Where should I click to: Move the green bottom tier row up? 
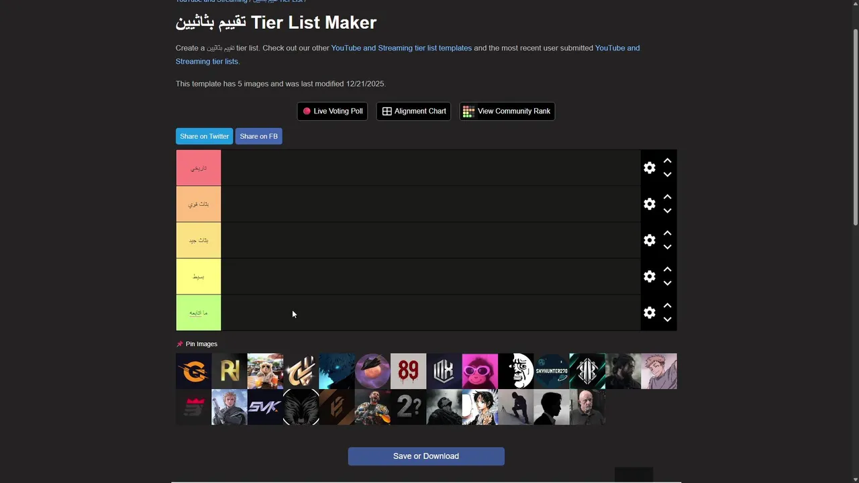(x=667, y=306)
